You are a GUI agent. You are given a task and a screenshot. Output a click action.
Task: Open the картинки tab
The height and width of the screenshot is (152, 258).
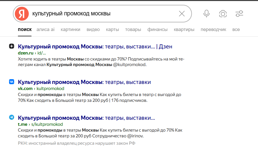pos(70,29)
